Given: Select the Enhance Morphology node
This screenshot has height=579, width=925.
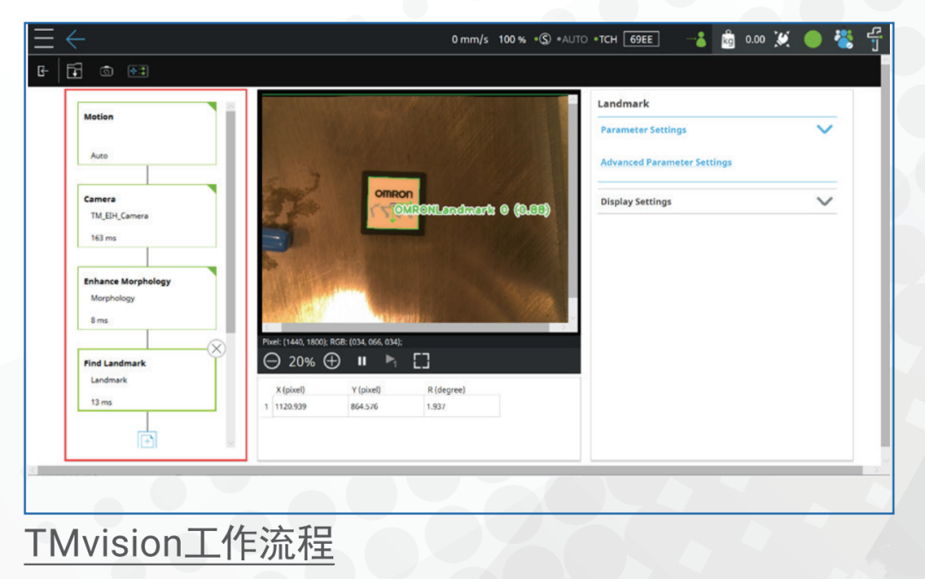Looking at the screenshot, I should [146, 297].
